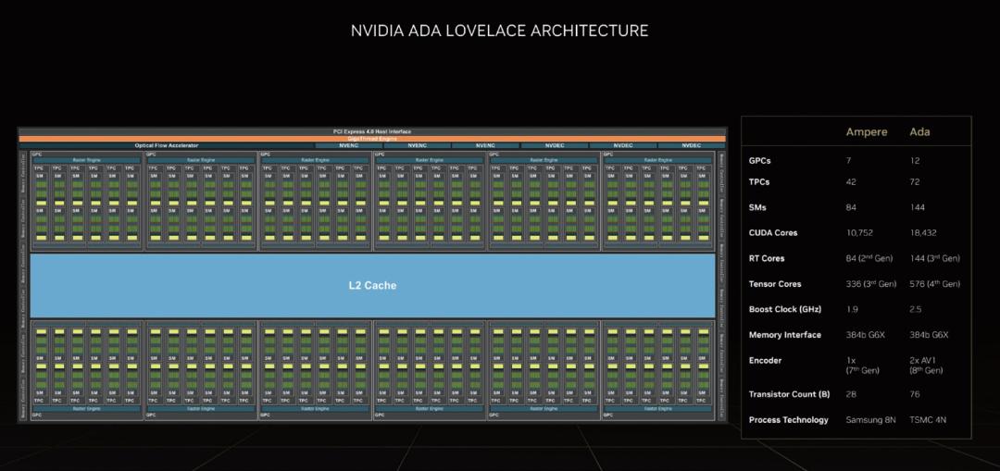
Task: Select Ada column 384b G6X value
Action: click(930, 335)
